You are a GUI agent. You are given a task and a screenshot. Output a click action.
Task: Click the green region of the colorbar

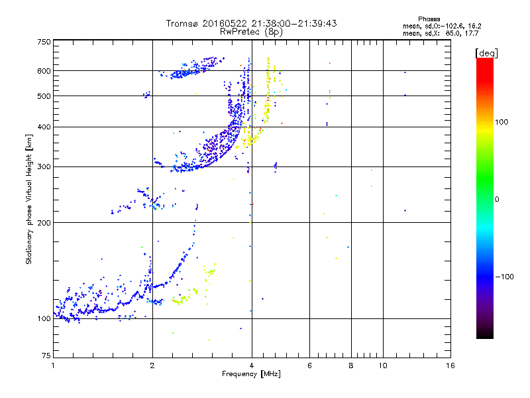click(485, 179)
